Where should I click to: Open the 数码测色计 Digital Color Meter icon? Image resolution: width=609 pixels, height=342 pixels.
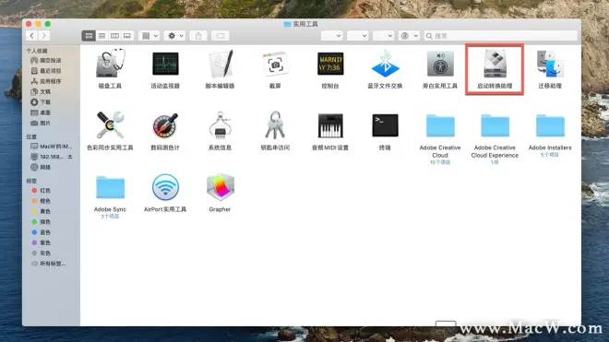tap(165, 125)
